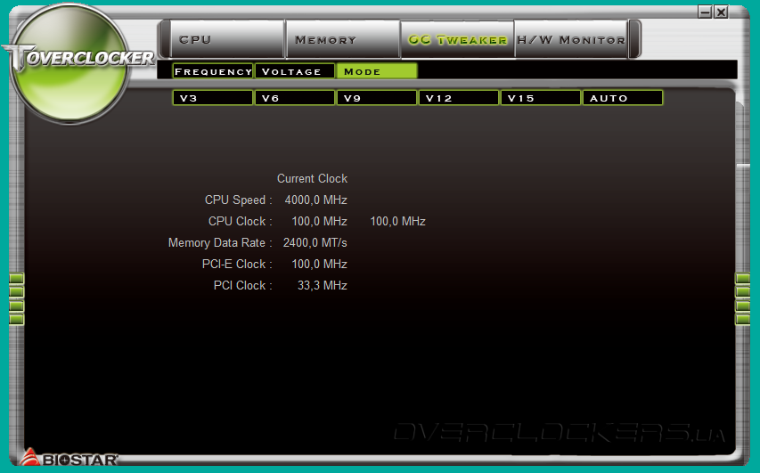This screenshot has height=473, width=760.
Task: Switch to the Voltage sub-tab
Action: click(295, 71)
